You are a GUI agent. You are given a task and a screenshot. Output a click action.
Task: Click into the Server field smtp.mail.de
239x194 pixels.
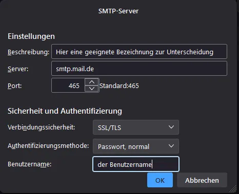(x=139, y=69)
